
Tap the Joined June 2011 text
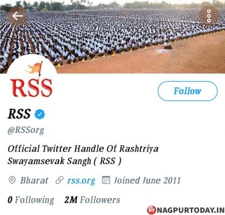147,181
